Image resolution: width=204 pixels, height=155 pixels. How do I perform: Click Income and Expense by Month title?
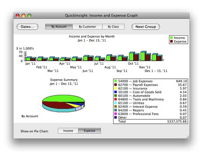point(92,36)
